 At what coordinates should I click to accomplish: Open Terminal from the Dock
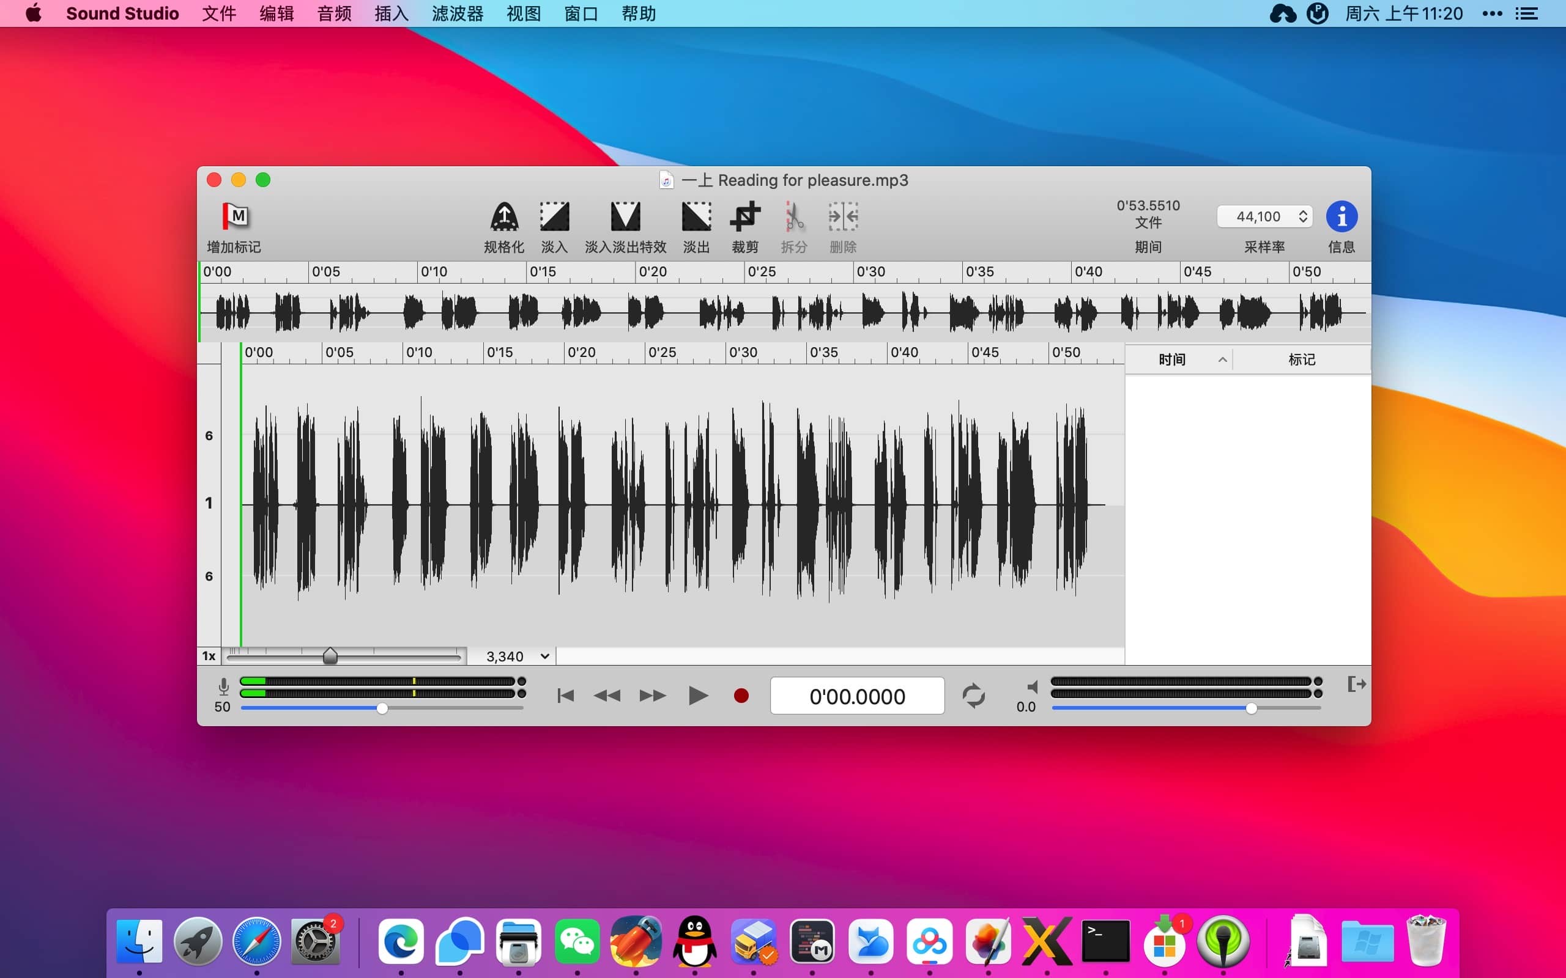click(1105, 941)
